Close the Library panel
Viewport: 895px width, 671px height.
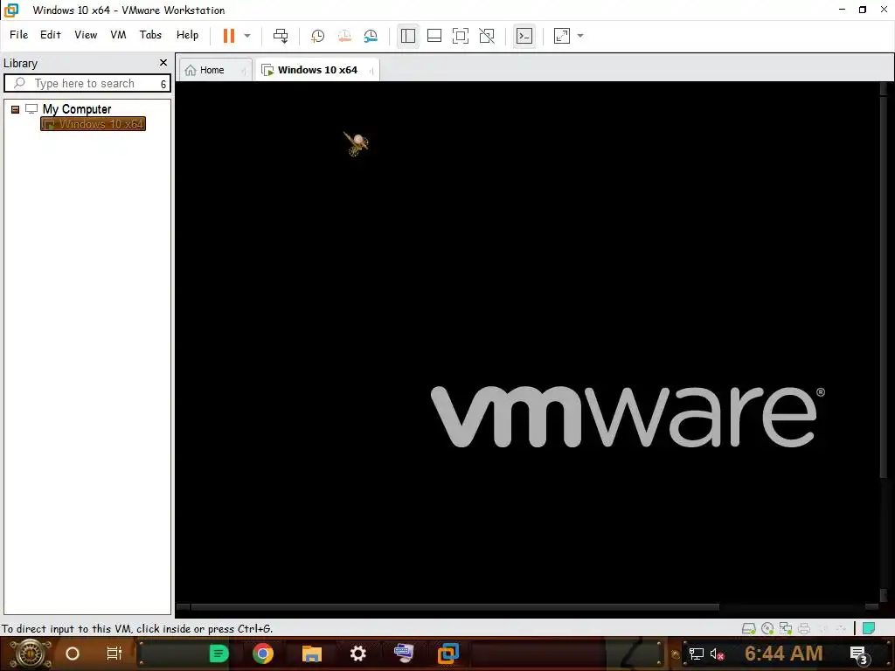point(163,63)
